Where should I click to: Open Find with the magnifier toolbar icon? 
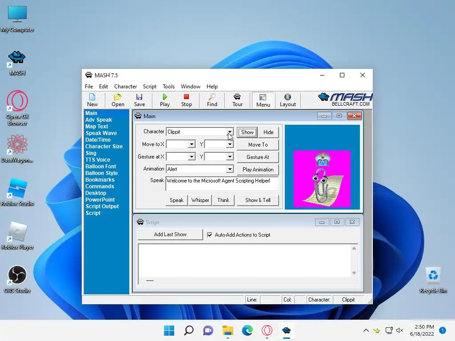pyautogui.click(x=212, y=100)
